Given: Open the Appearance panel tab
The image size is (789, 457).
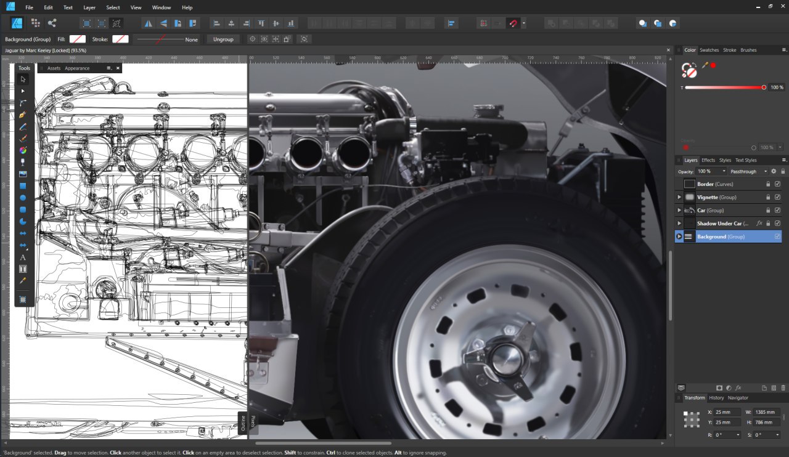Looking at the screenshot, I should click(77, 68).
